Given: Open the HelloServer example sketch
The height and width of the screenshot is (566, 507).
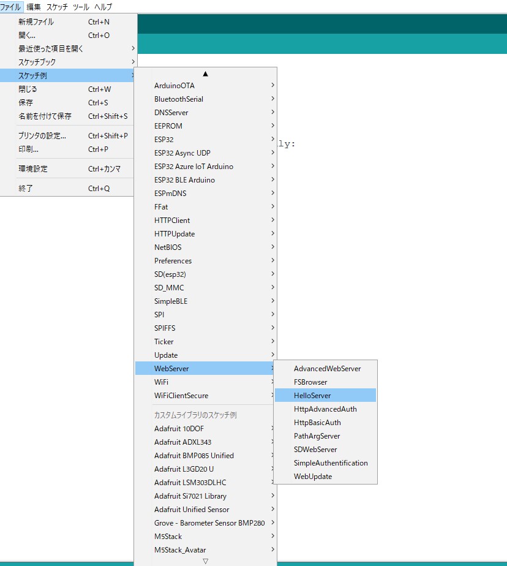Looking at the screenshot, I should (x=326, y=396).
